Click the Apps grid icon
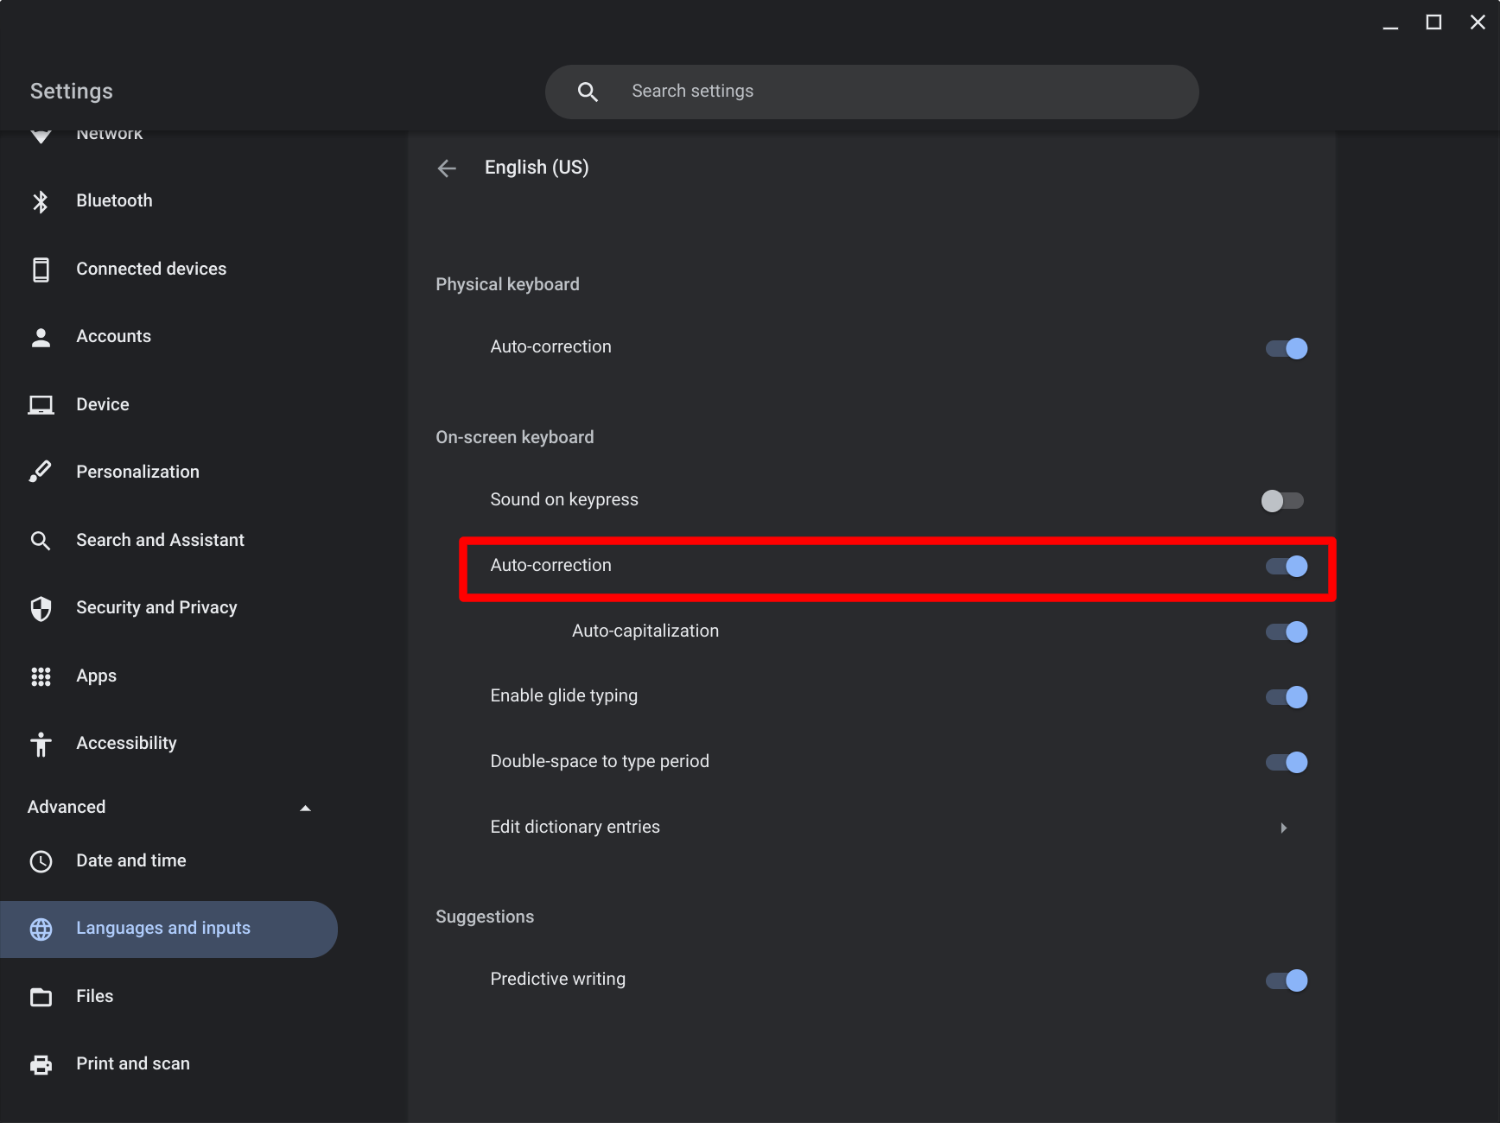Image resolution: width=1500 pixels, height=1123 pixels. (41, 676)
